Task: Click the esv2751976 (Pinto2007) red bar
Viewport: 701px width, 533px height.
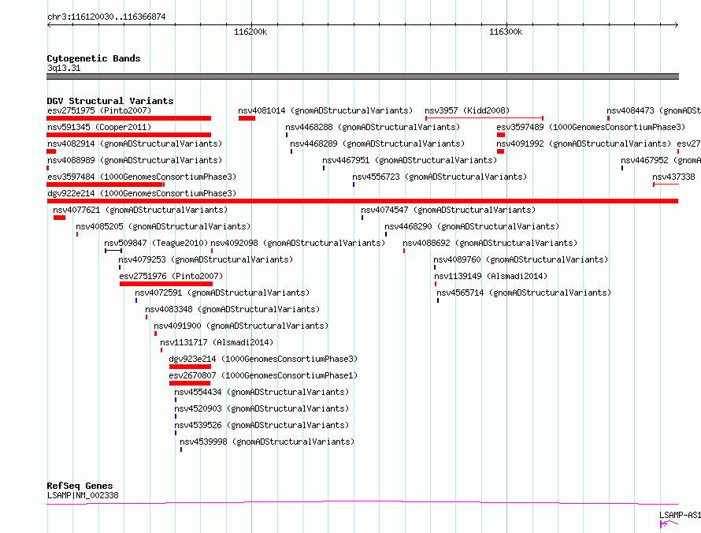Action: pyautogui.click(x=166, y=284)
